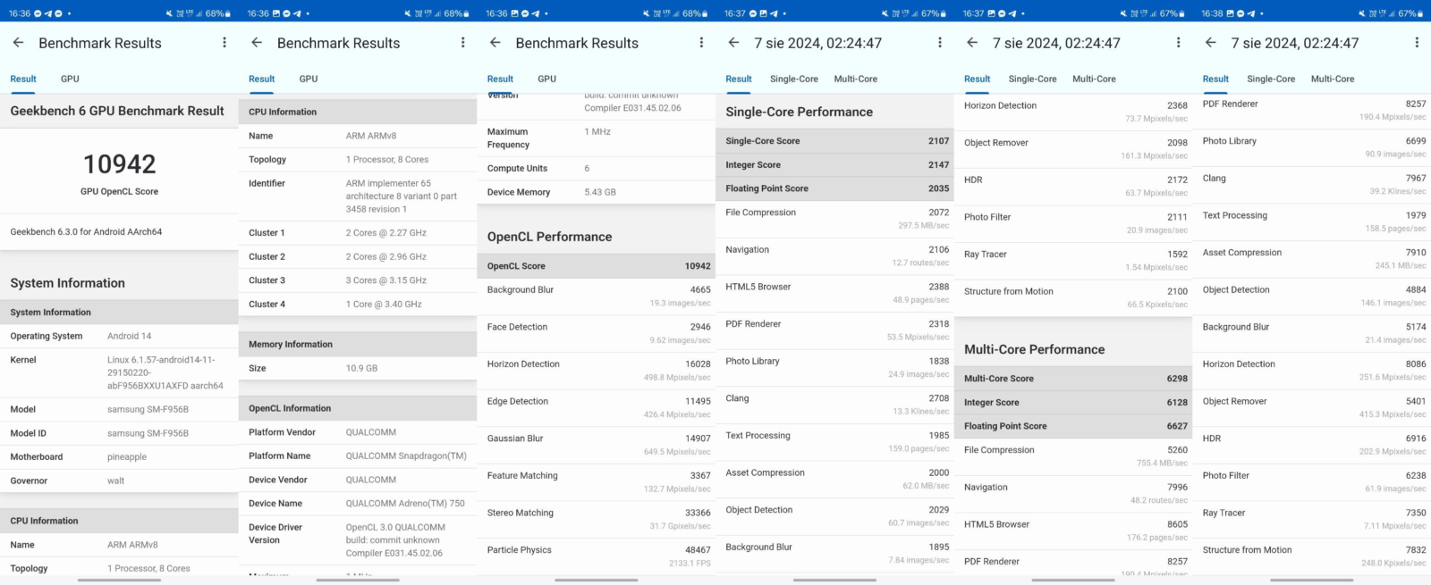1431x585 pixels.
Task: Tap back arrow on Geekbench 6 GPU Benchmark Result screen
Action: coord(19,43)
